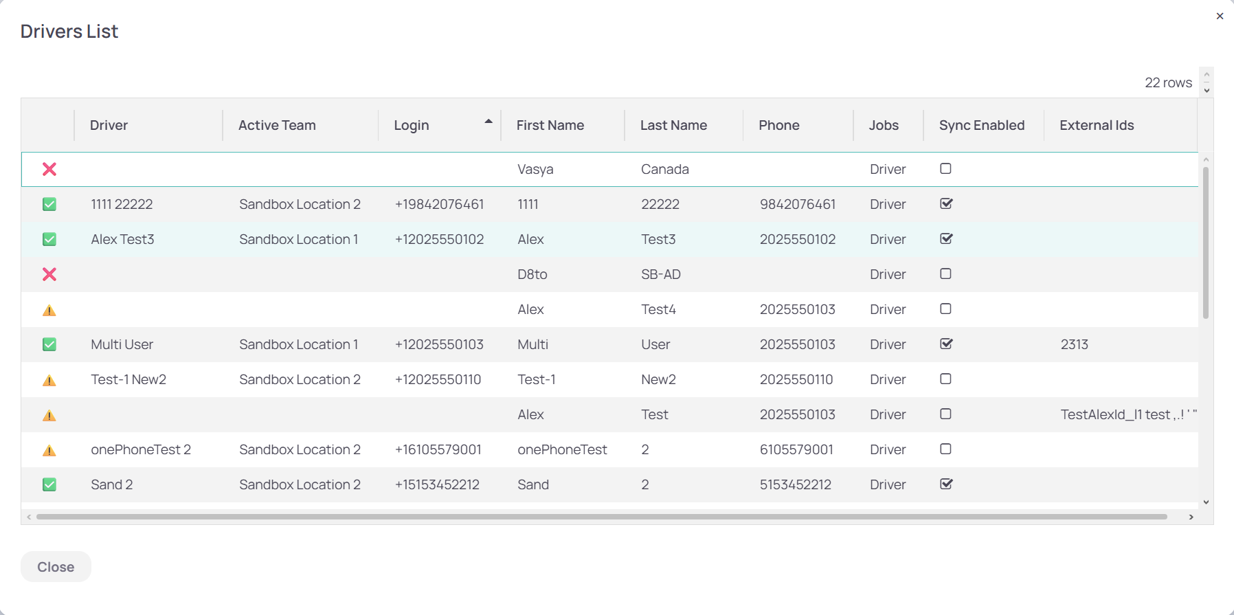Click the scroll-right arrow below the table
The height and width of the screenshot is (615, 1234).
tap(1191, 517)
